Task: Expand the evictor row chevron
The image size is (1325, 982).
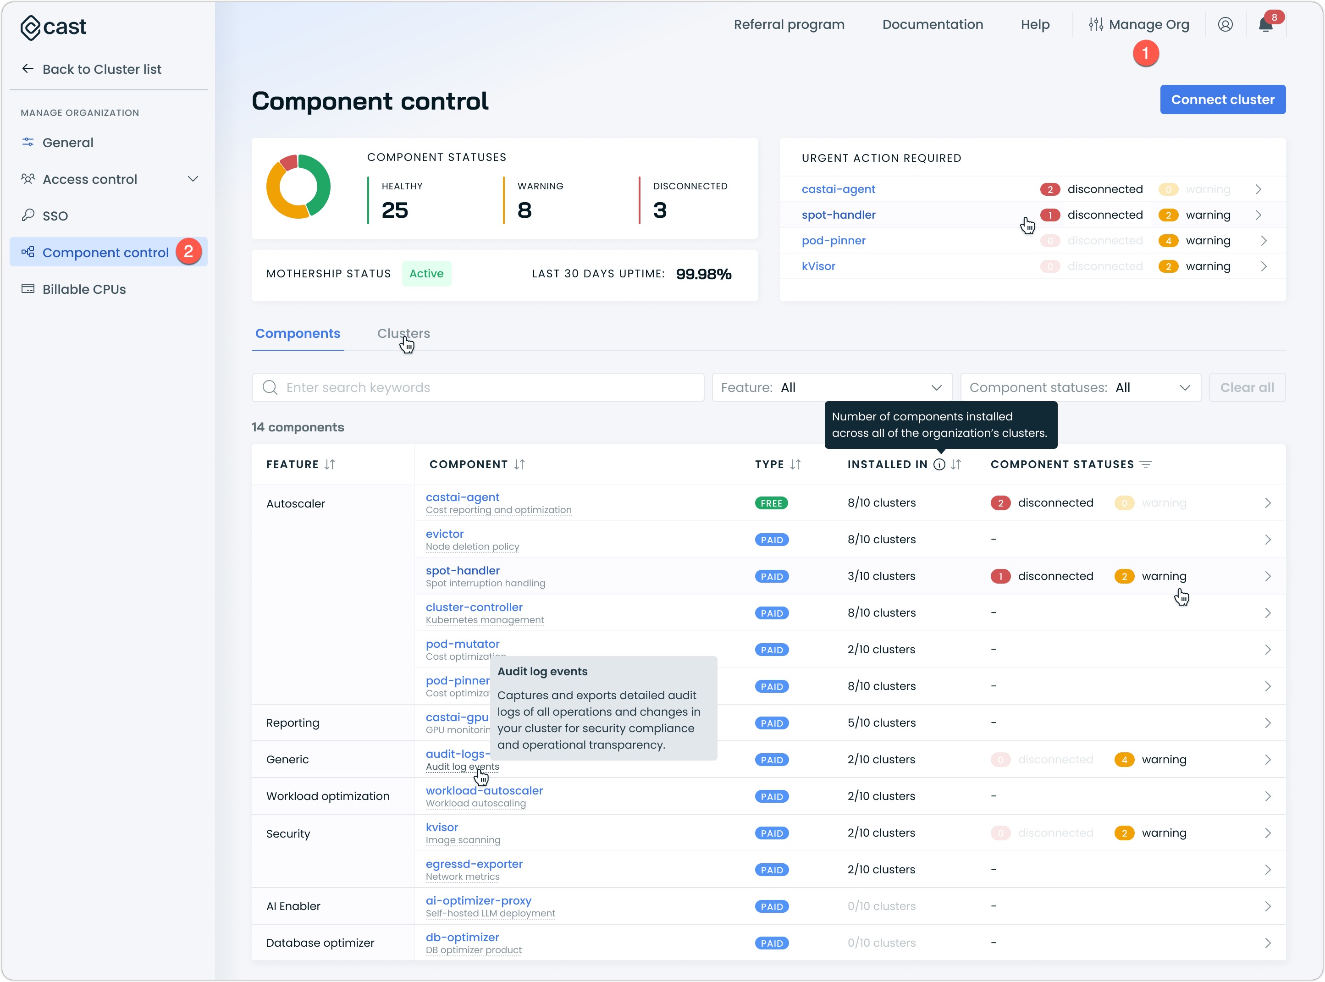Action: coord(1267,540)
